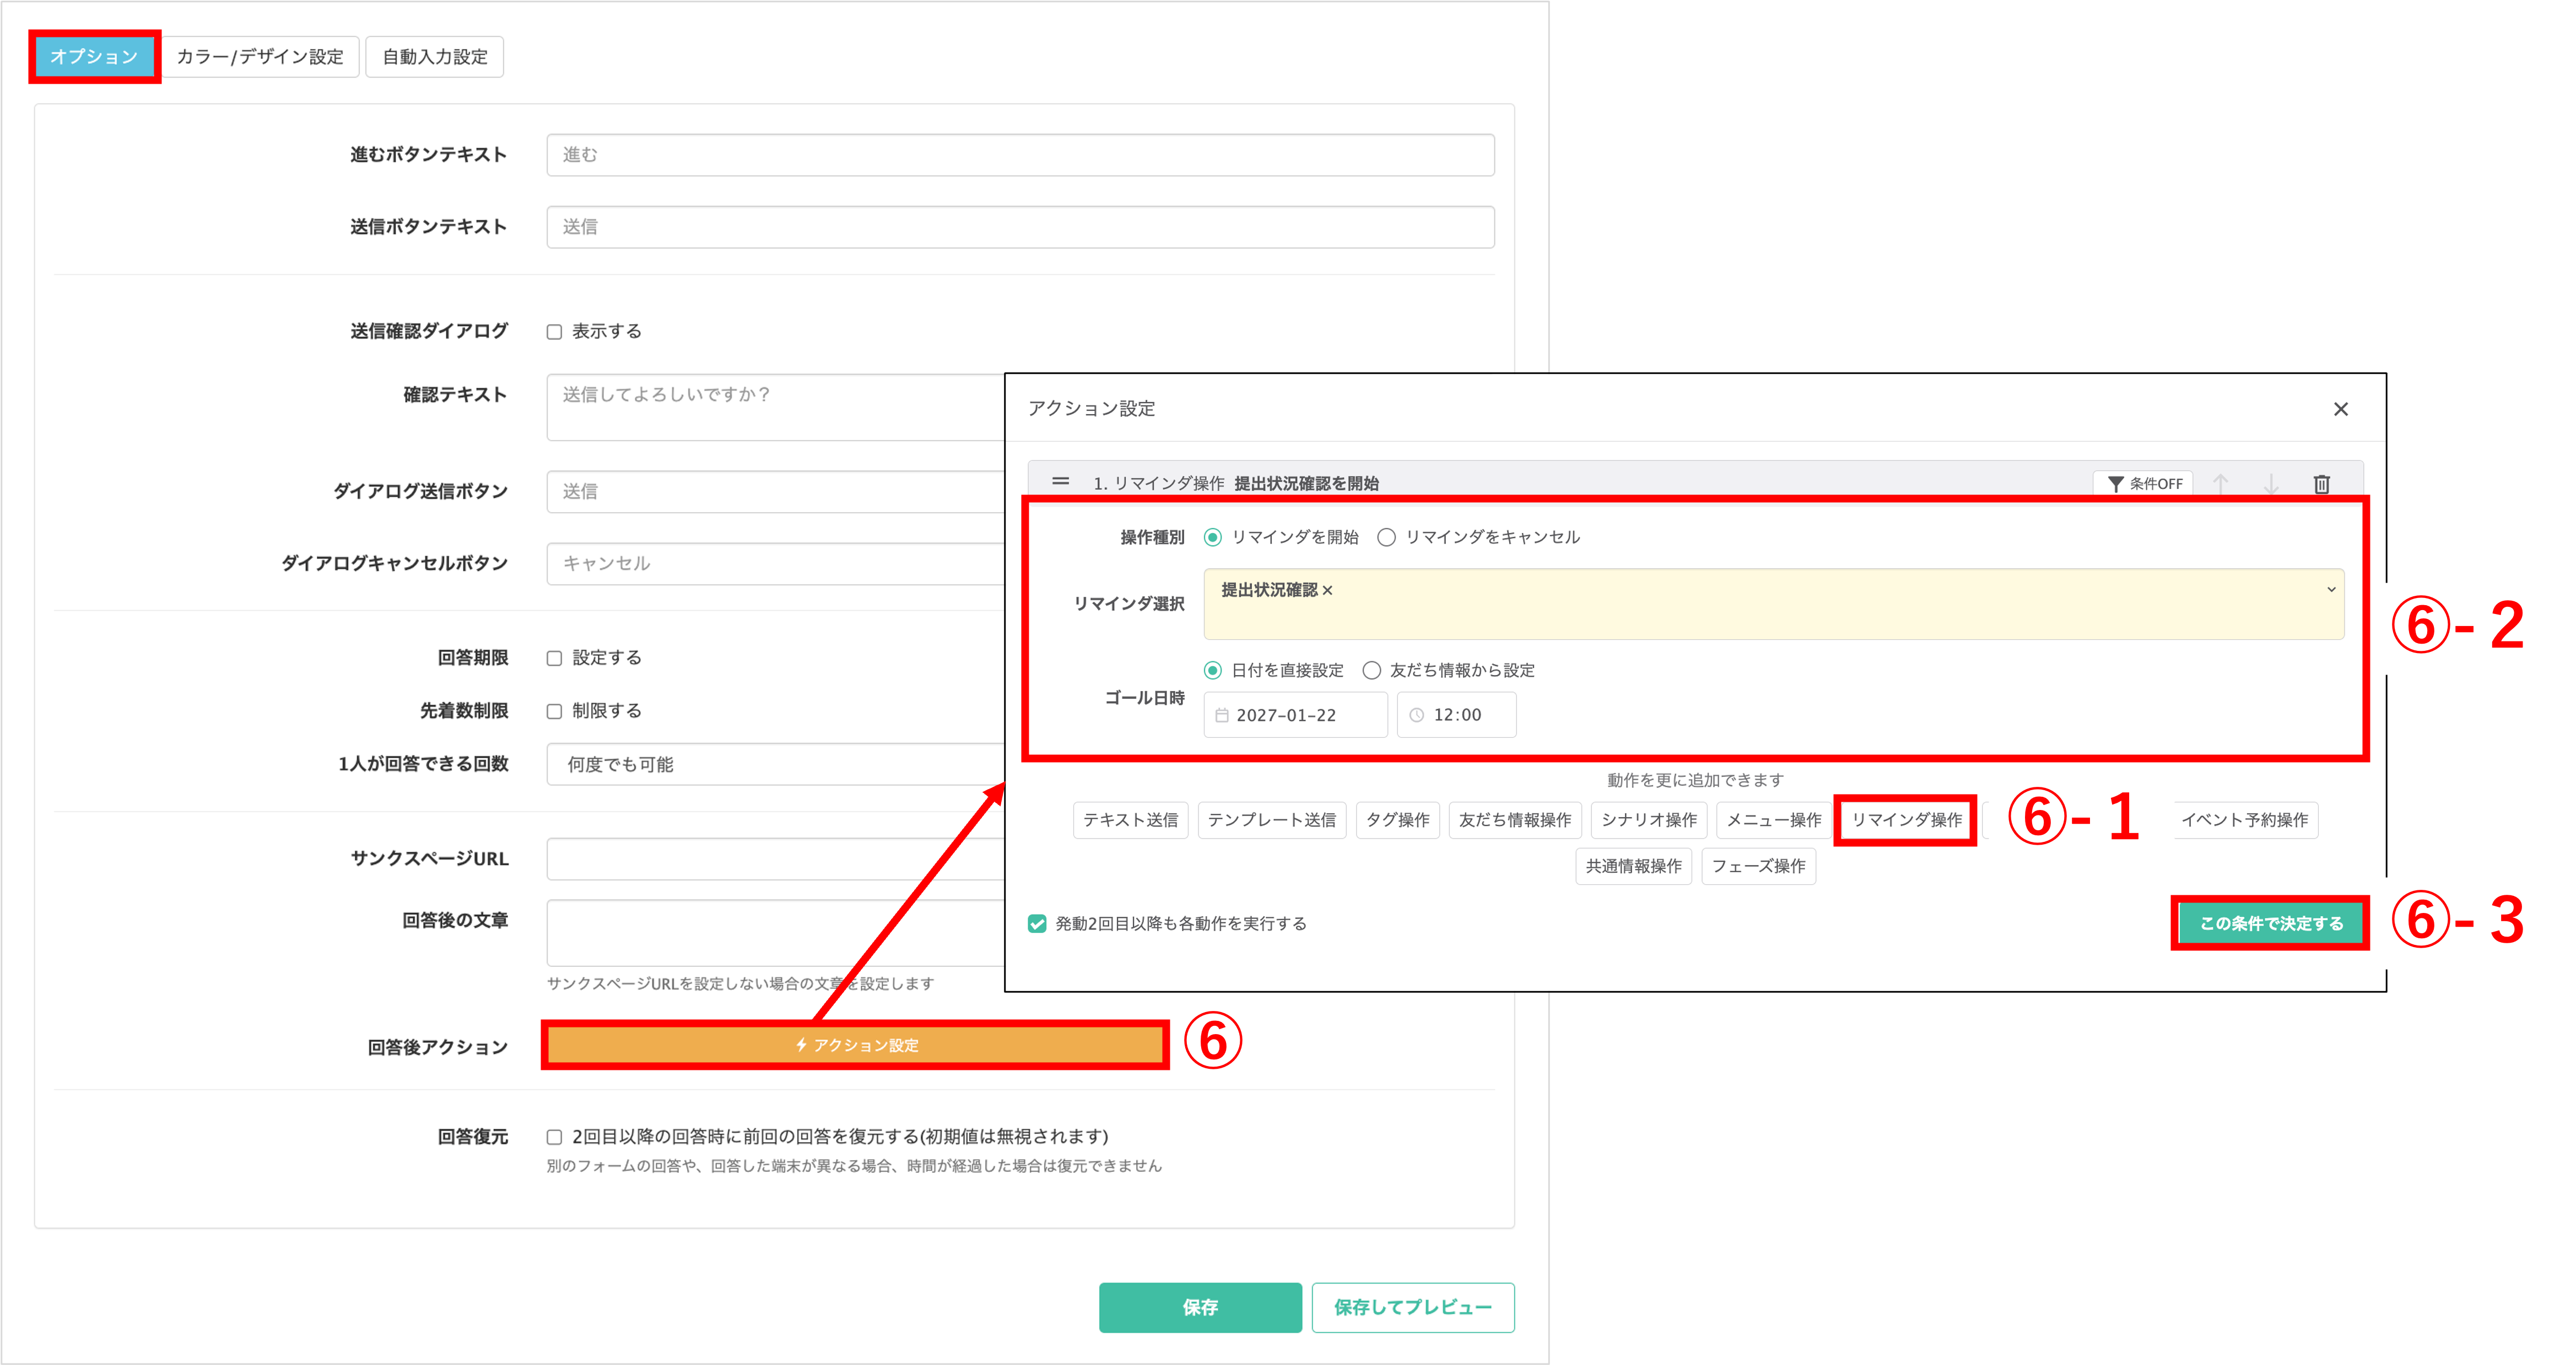2576x1365 pixels.
Task: Uncheck 発動2回目以降も各動作を実行する
Action: [1037, 923]
